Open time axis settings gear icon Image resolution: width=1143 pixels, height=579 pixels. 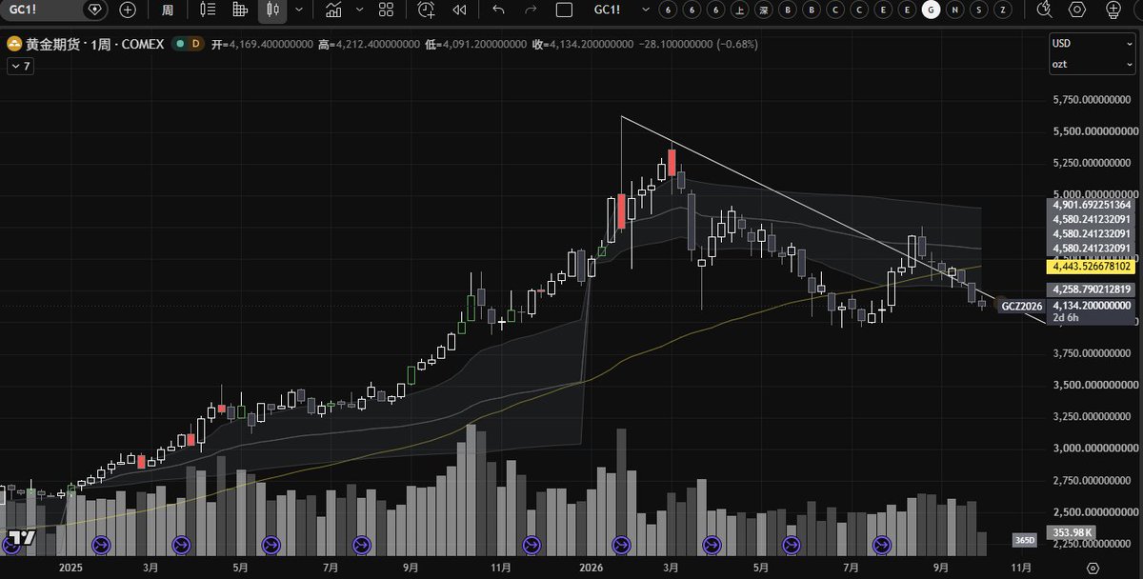[1092, 567]
